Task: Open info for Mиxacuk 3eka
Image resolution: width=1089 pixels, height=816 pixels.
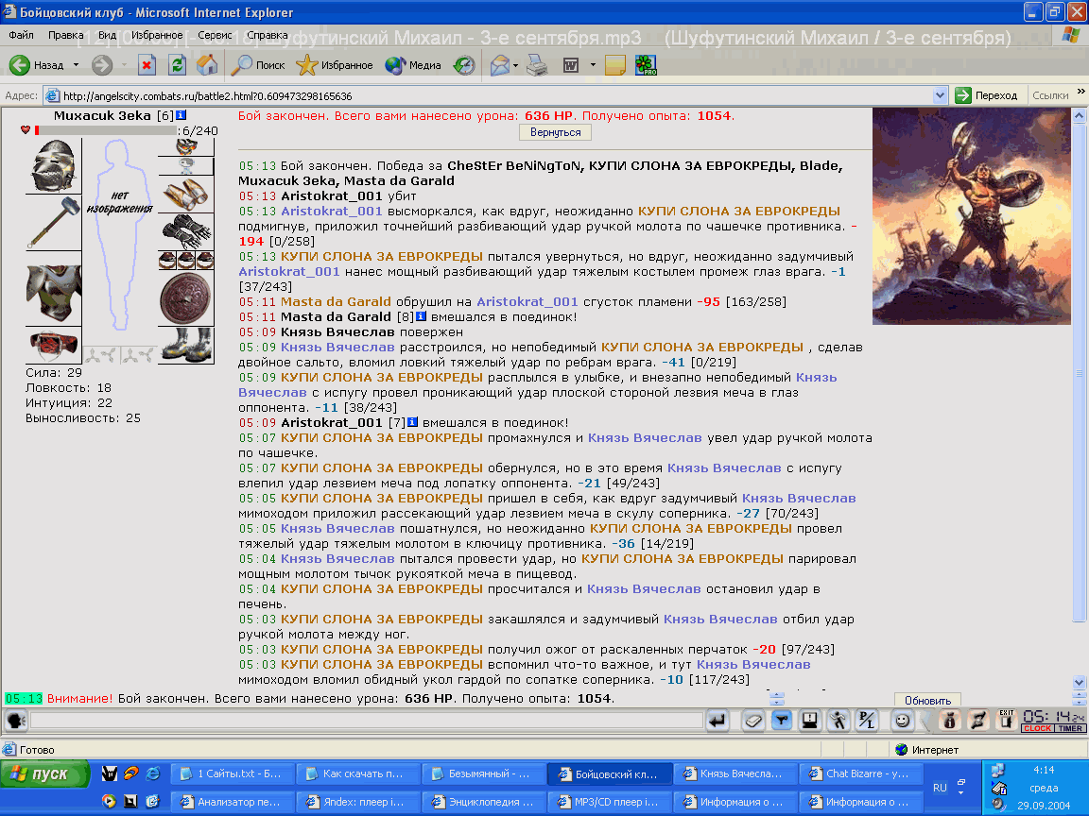Action: [181, 115]
